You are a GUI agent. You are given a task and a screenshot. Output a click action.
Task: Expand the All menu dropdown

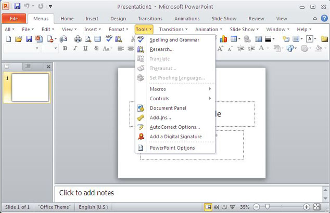coord(9,30)
